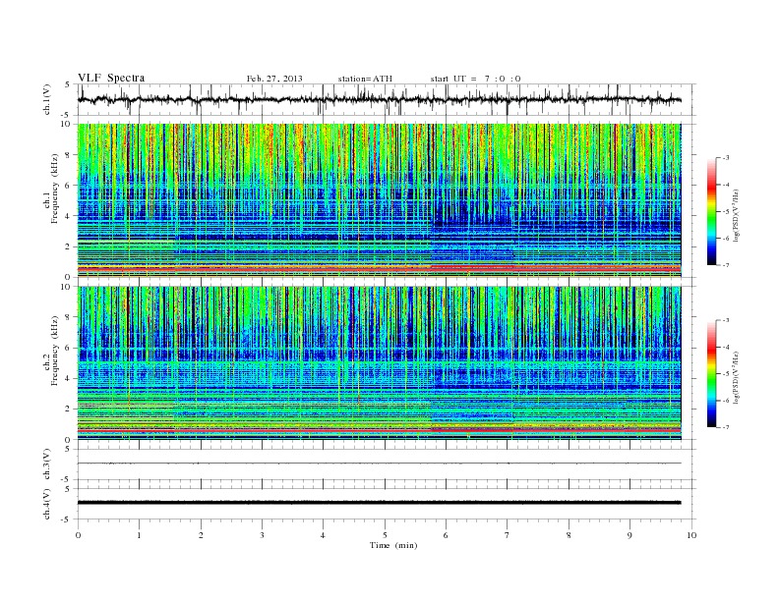Click the ch.2 frequency axis "2" tick label
The width and height of the screenshot is (779, 601).
pyautogui.click(x=68, y=410)
